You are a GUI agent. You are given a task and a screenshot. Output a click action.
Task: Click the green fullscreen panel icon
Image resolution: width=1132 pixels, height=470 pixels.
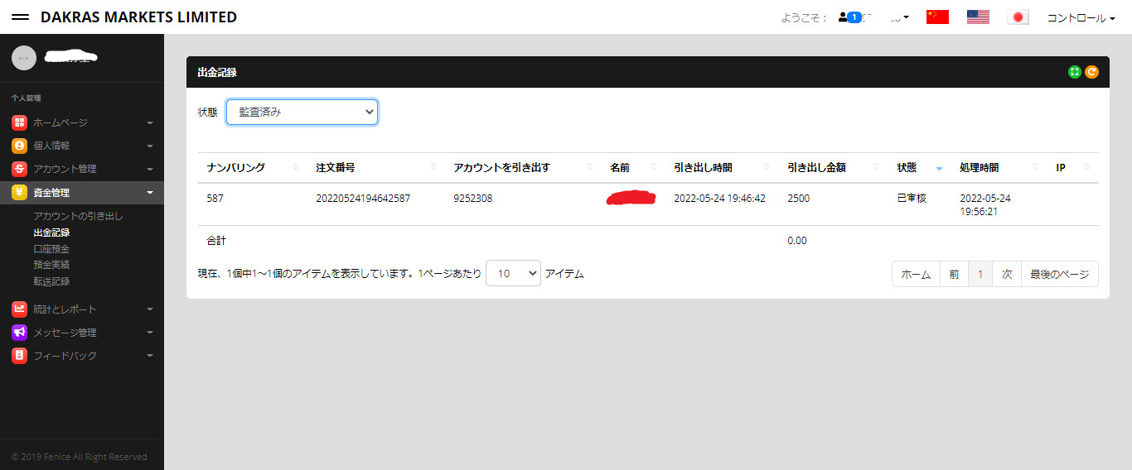1075,72
